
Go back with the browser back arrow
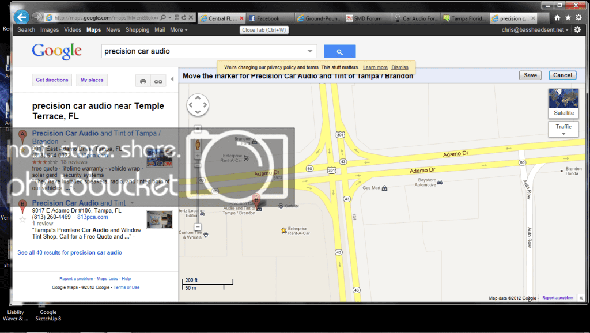tap(21, 17)
